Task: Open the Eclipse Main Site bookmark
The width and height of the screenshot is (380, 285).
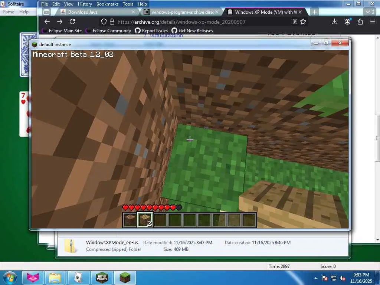Action: point(62,31)
